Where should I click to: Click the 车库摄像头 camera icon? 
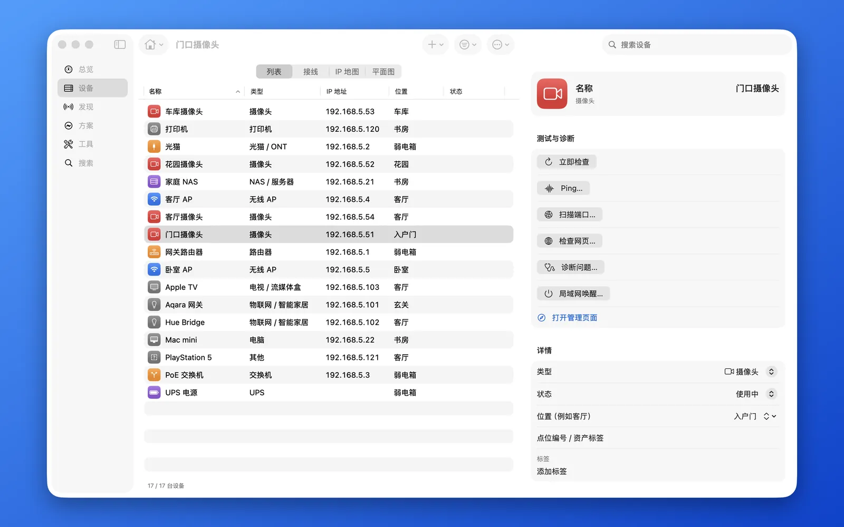[154, 111]
